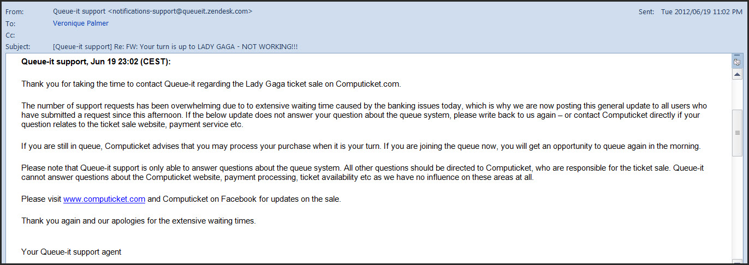The width and height of the screenshot is (749, 265).
Task: Click the 'Thank you for taking the time' paragraph
Action: pos(211,84)
